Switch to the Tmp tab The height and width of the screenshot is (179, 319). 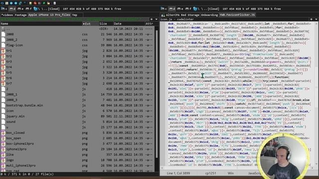pyautogui.click(x=74, y=15)
